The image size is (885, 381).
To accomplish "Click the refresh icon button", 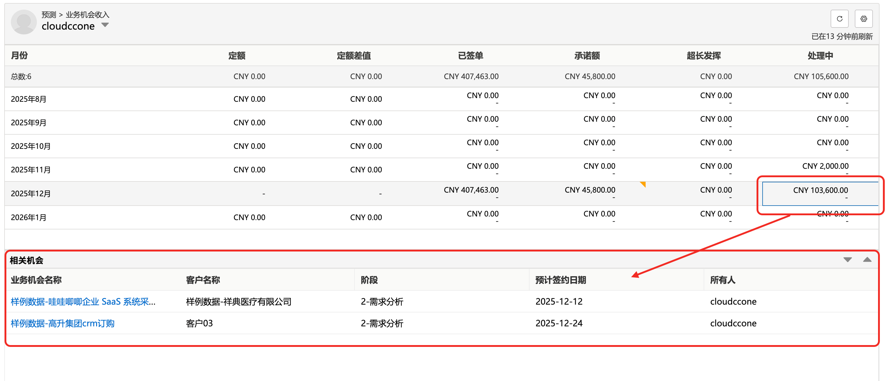I will (x=839, y=19).
